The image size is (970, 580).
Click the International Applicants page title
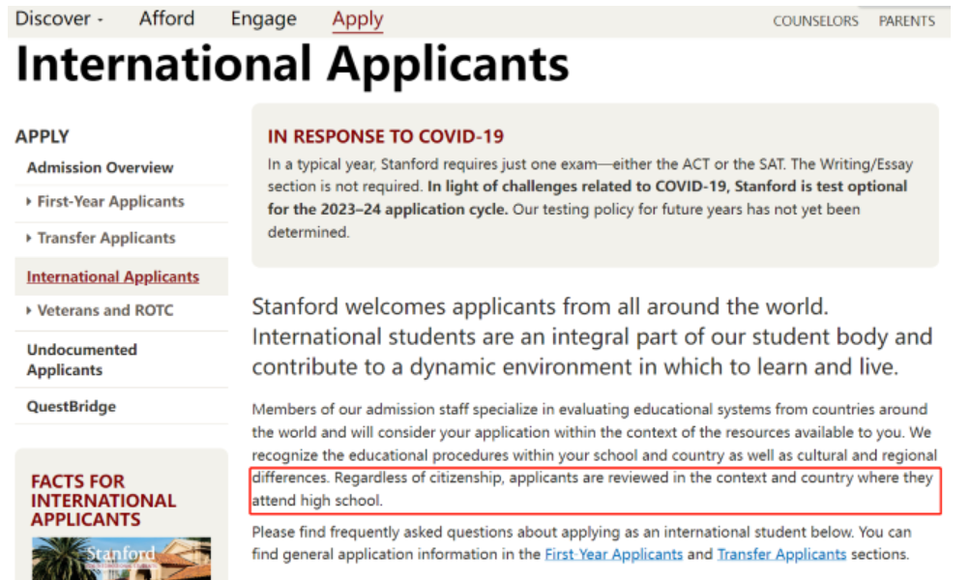292,65
